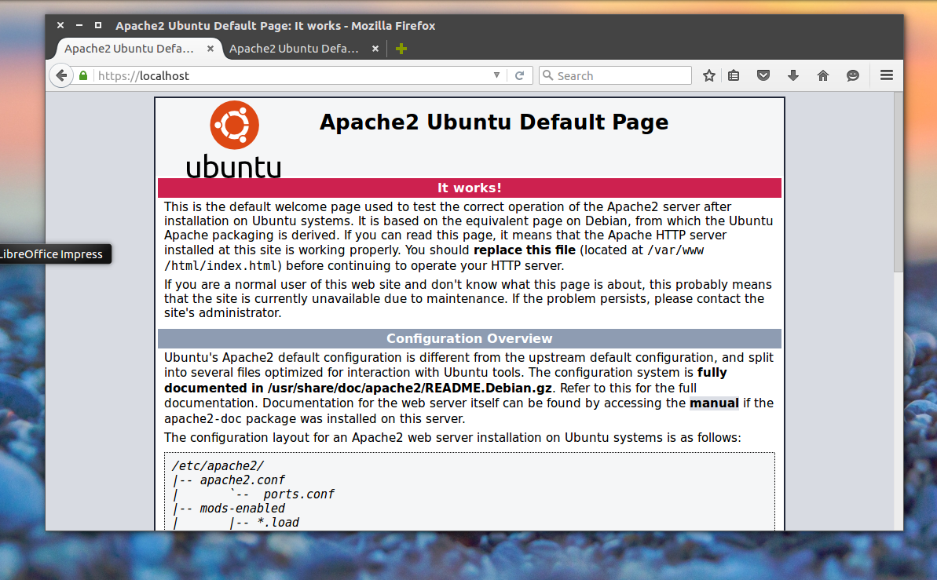Click the back navigation arrow button
The width and height of the screenshot is (937, 580).
coord(61,76)
